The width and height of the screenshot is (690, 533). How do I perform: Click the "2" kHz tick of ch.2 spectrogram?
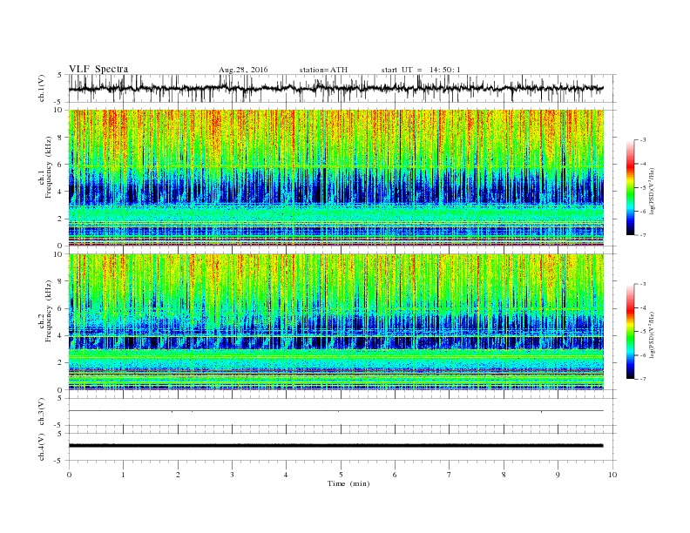(61, 363)
